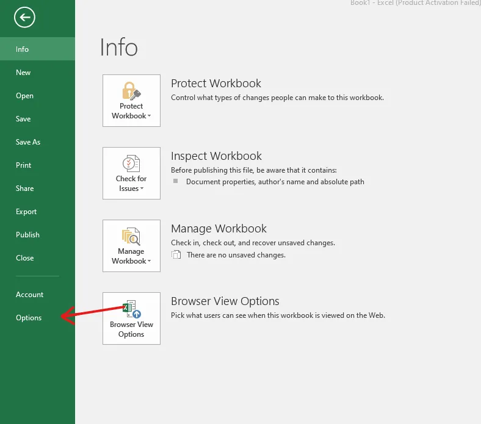
Task: Click the Browser View Options button label
Action: click(131, 329)
